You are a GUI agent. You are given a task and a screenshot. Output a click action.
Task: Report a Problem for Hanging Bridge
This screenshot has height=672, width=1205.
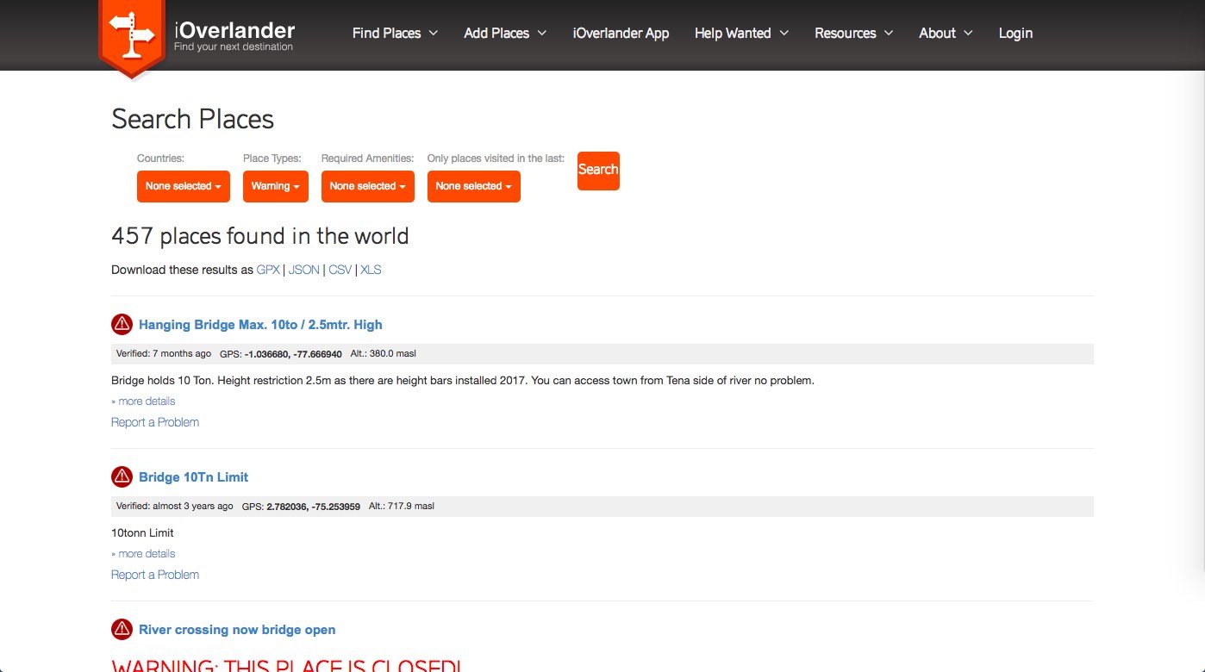pyautogui.click(x=155, y=422)
